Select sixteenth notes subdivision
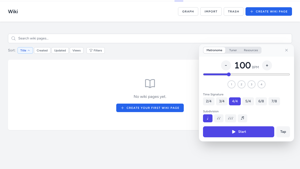 242,118
